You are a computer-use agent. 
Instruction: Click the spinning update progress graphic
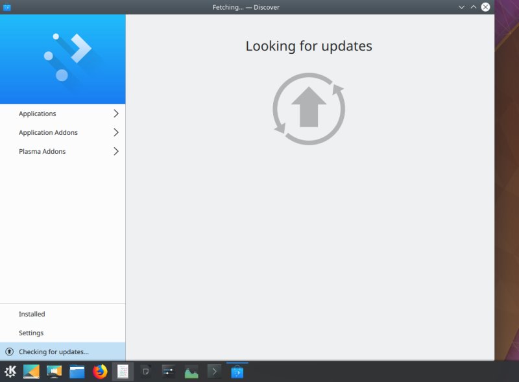click(309, 108)
